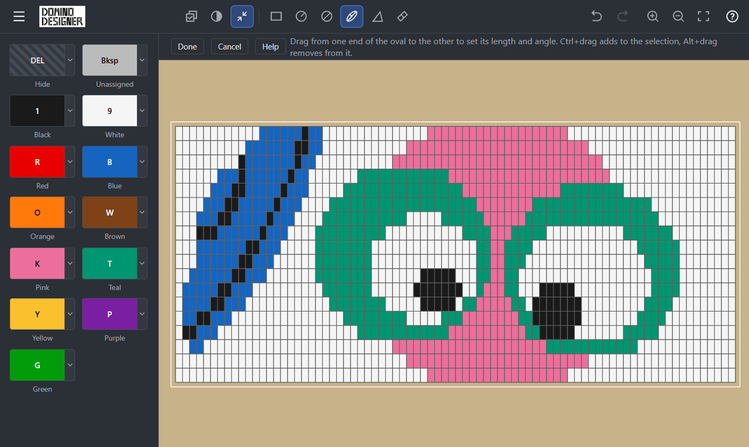Click the select-all checkboxes icon
The width and height of the screenshot is (749, 447).
pyautogui.click(x=191, y=16)
